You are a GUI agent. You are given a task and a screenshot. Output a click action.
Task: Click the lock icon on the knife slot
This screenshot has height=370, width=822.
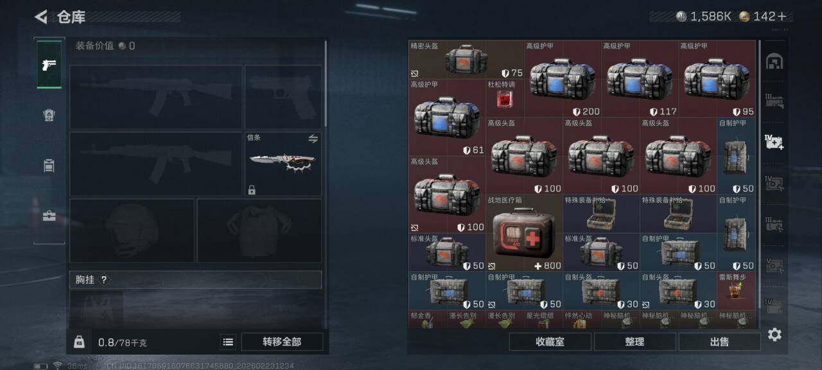pyautogui.click(x=252, y=189)
